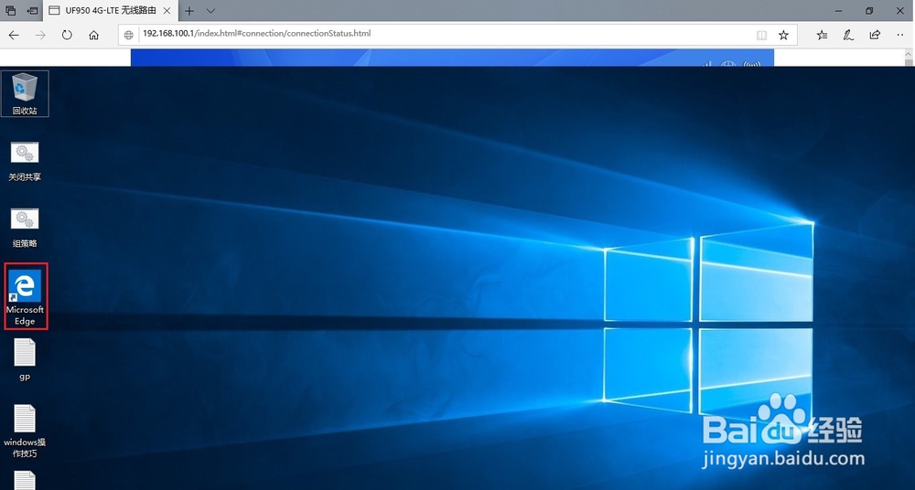The height and width of the screenshot is (490, 915).
Task: Open the add notes pen icon
Action: [848, 35]
